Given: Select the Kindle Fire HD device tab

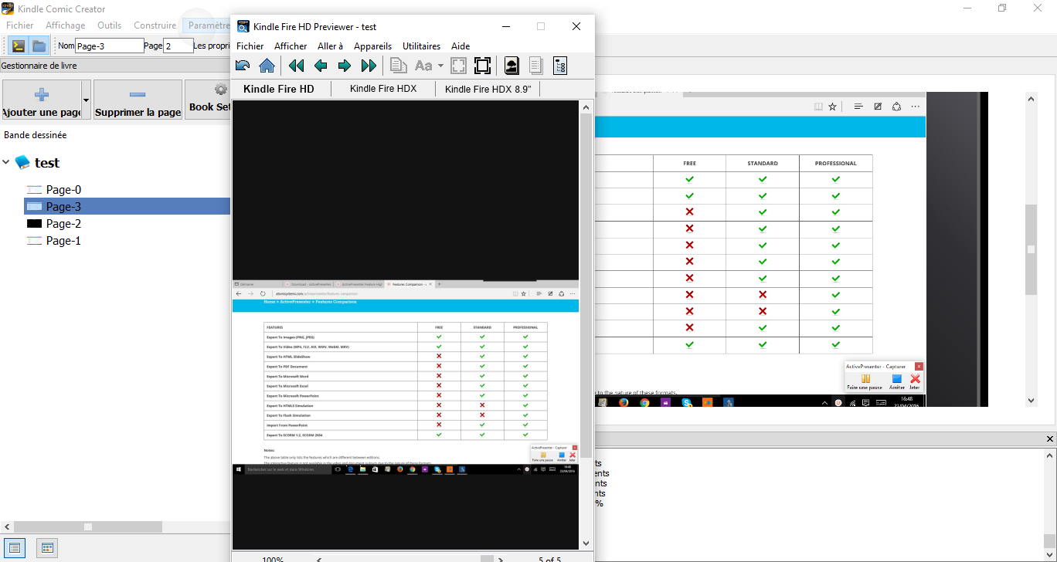Looking at the screenshot, I should pyautogui.click(x=279, y=89).
